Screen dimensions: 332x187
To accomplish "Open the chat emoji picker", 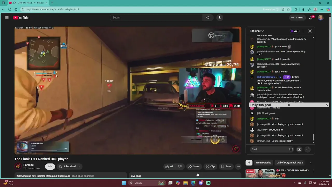I will 291,149.
